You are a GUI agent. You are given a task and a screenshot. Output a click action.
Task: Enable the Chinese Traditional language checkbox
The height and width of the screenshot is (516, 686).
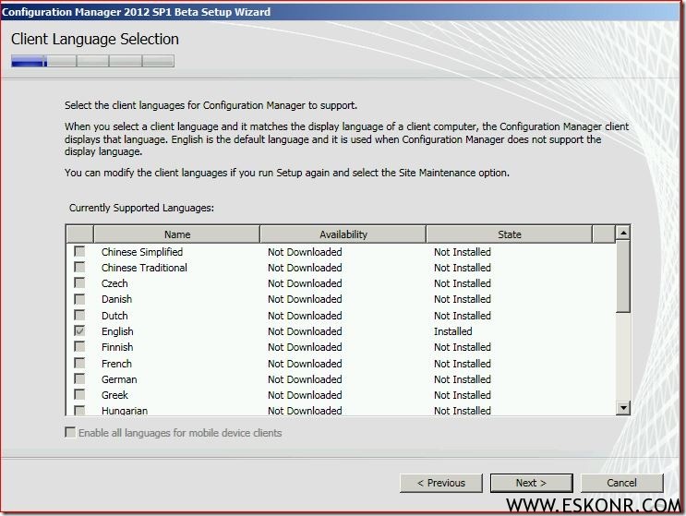point(79,268)
